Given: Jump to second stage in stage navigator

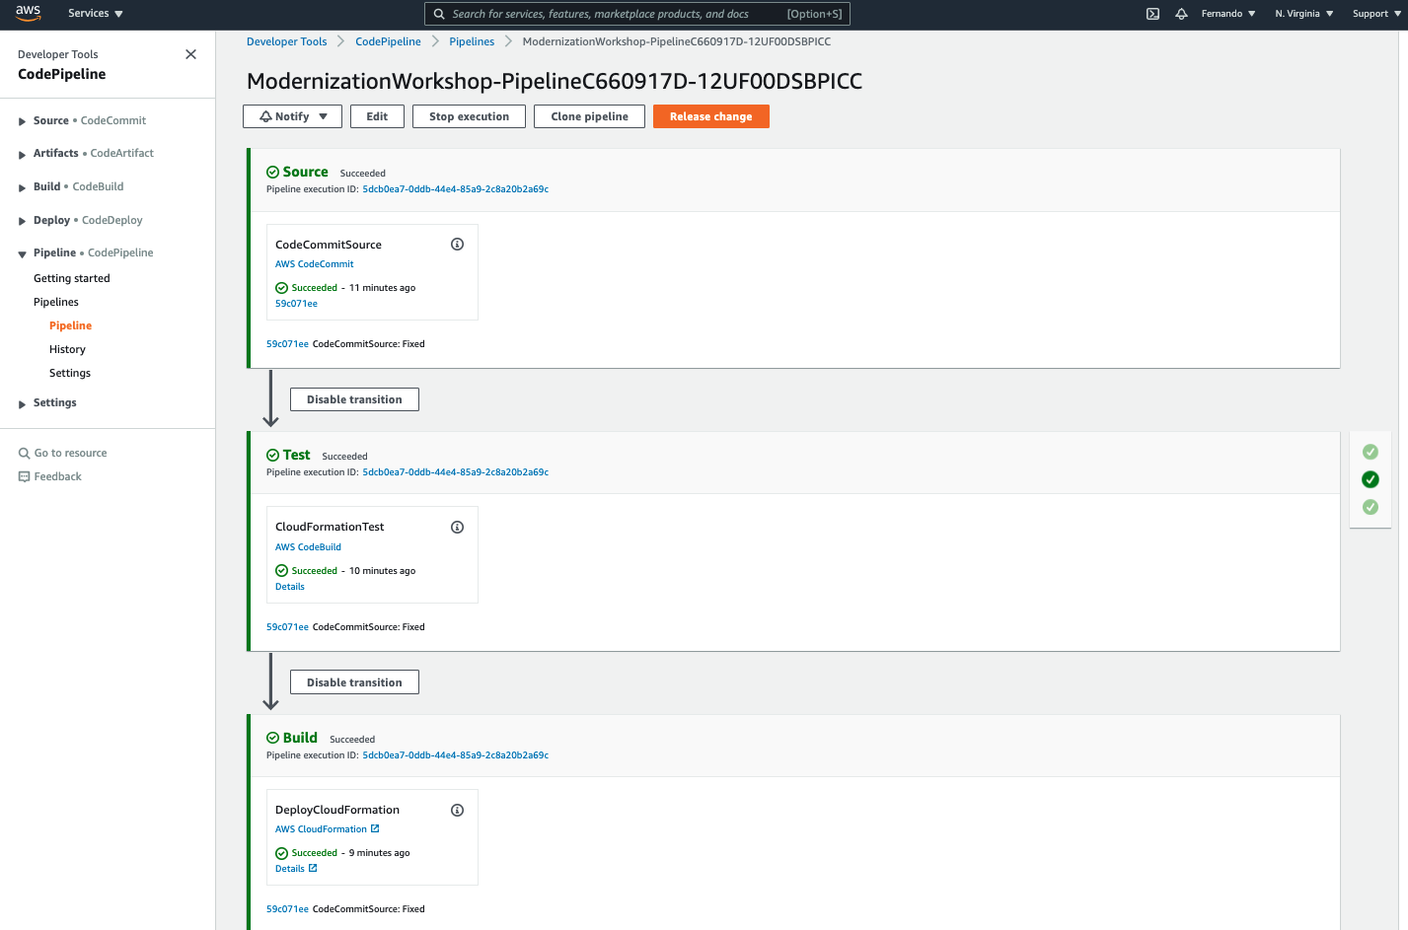Looking at the screenshot, I should (x=1371, y=479).
